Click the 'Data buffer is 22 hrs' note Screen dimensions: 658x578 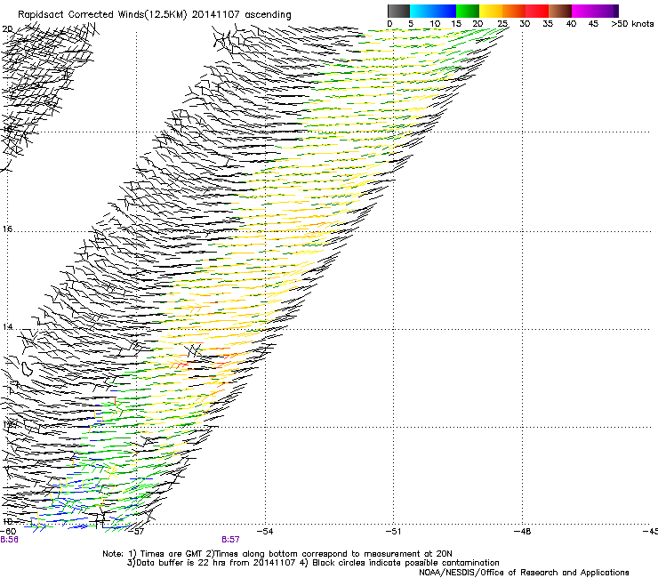coord(212,563)
